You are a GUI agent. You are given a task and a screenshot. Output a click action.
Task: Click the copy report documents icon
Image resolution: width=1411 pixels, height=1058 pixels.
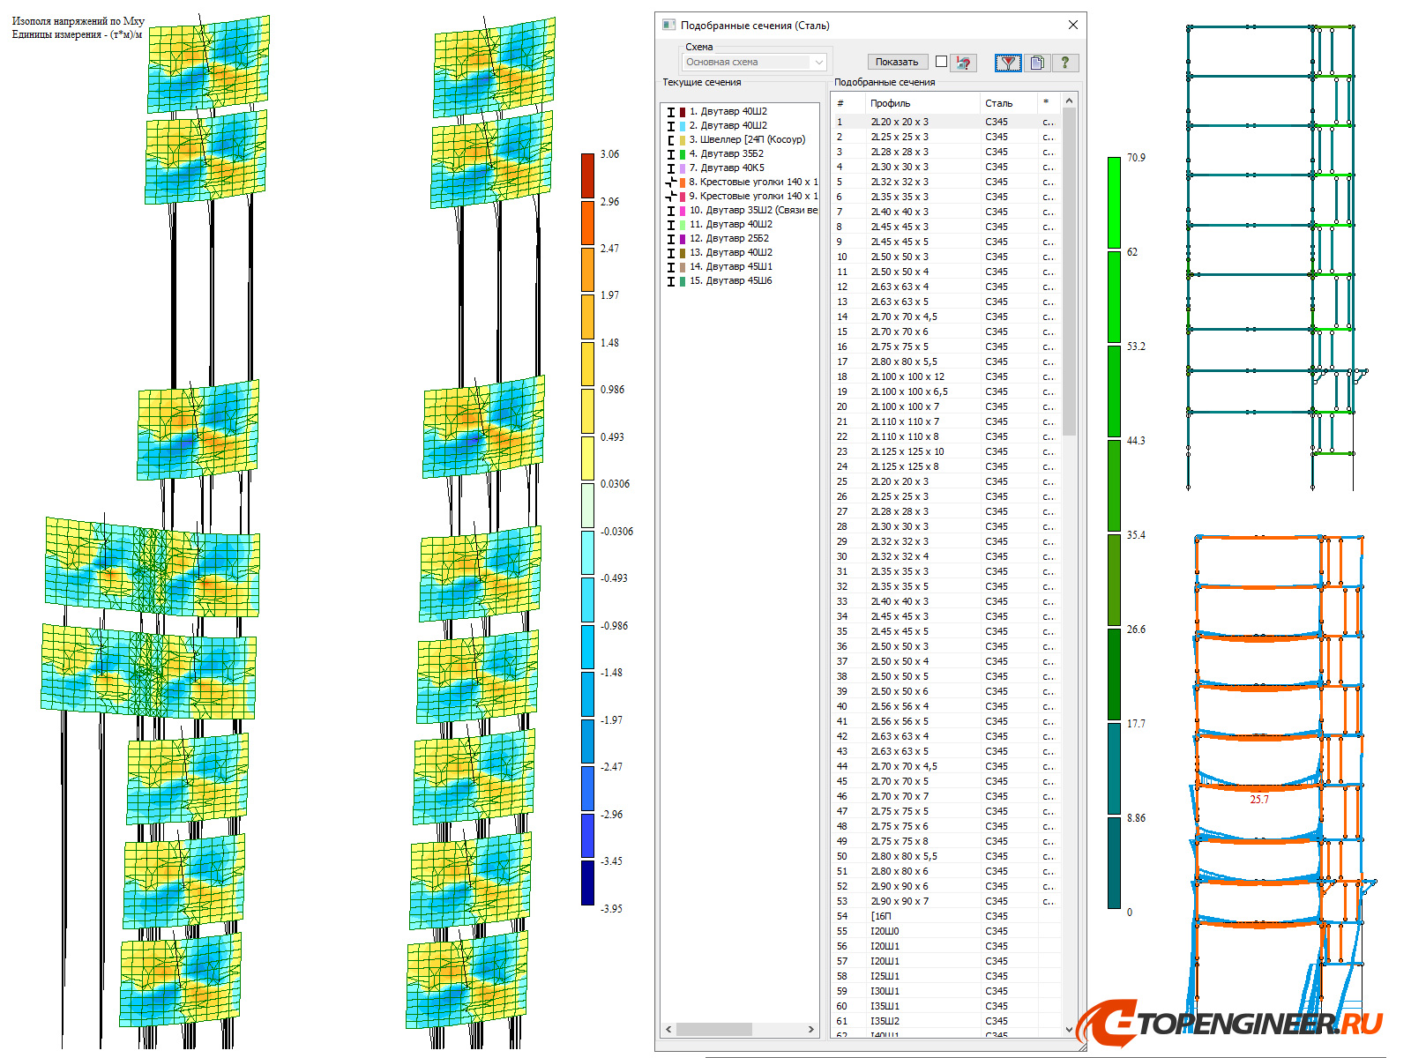[1037, 63]
